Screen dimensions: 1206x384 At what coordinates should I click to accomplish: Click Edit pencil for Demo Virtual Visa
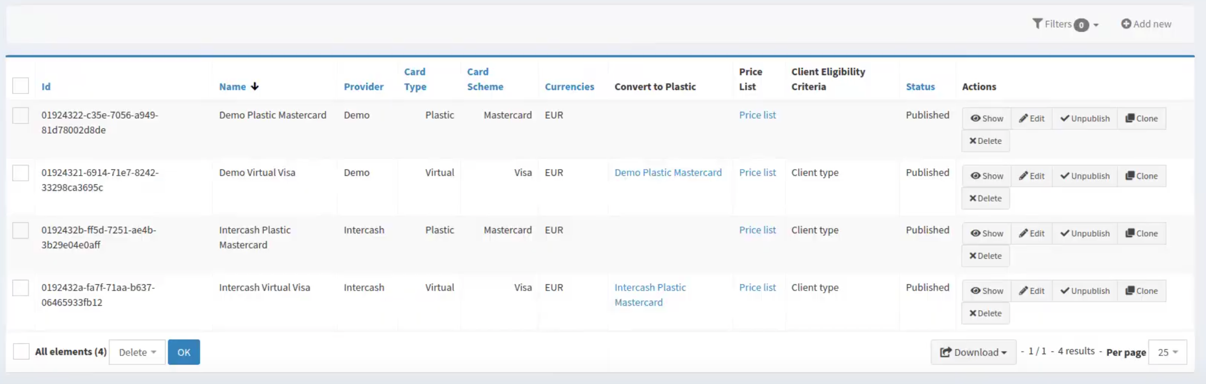[x=1024, y=176]
